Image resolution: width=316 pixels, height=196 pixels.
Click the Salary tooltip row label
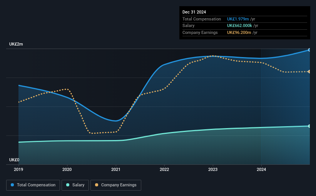pos(189,26)
